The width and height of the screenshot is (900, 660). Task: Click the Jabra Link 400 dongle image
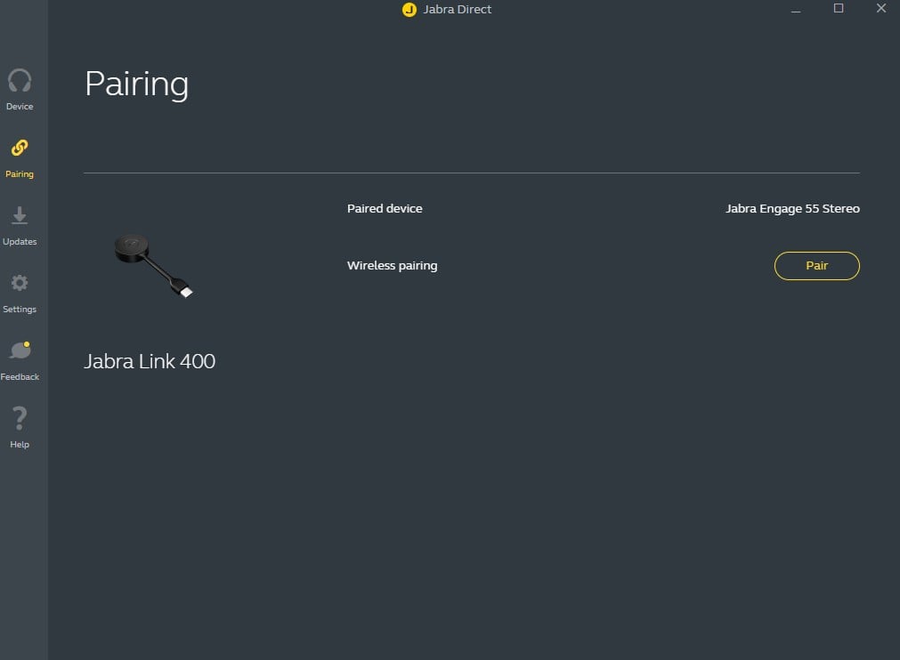point(153,264)
